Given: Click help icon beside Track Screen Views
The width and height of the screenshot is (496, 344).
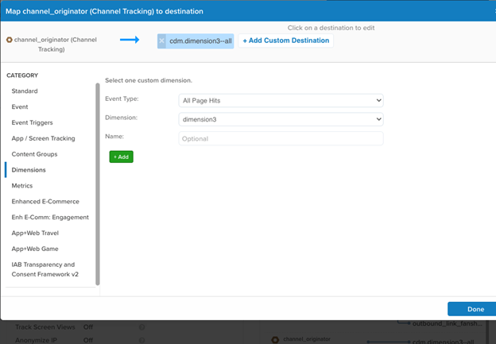Looking at the screenshot, I should point(141,327).
